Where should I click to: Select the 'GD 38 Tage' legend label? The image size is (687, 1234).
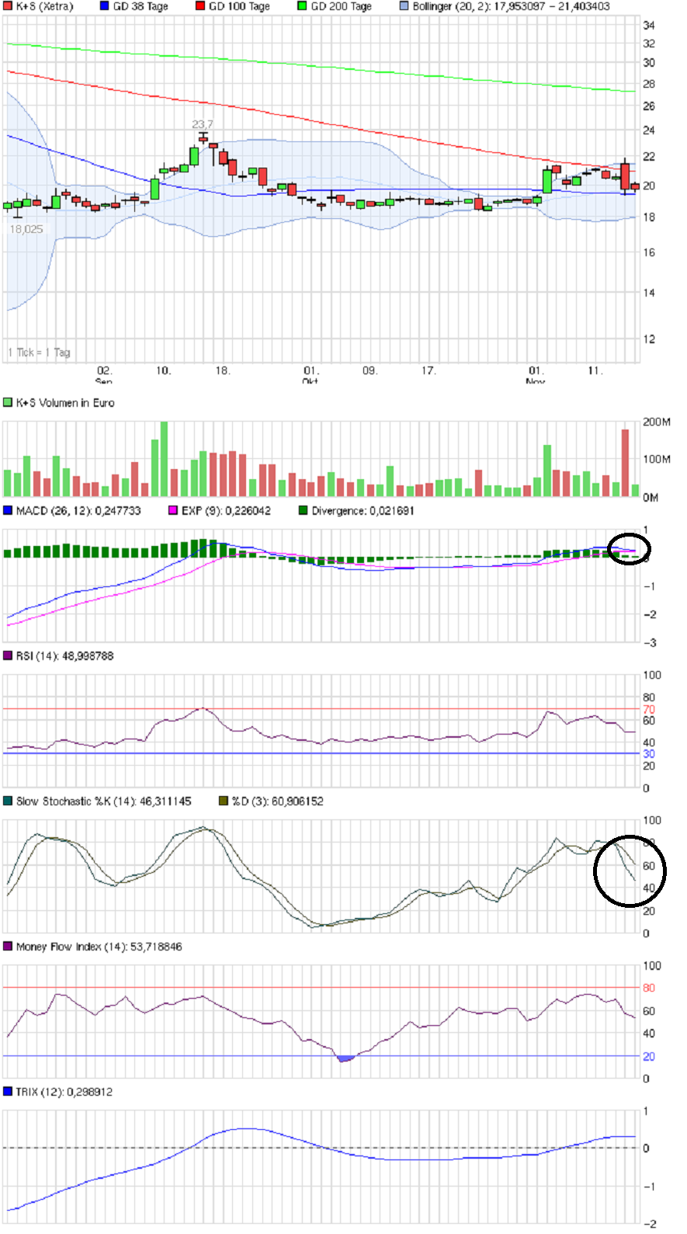click(141, 6)
